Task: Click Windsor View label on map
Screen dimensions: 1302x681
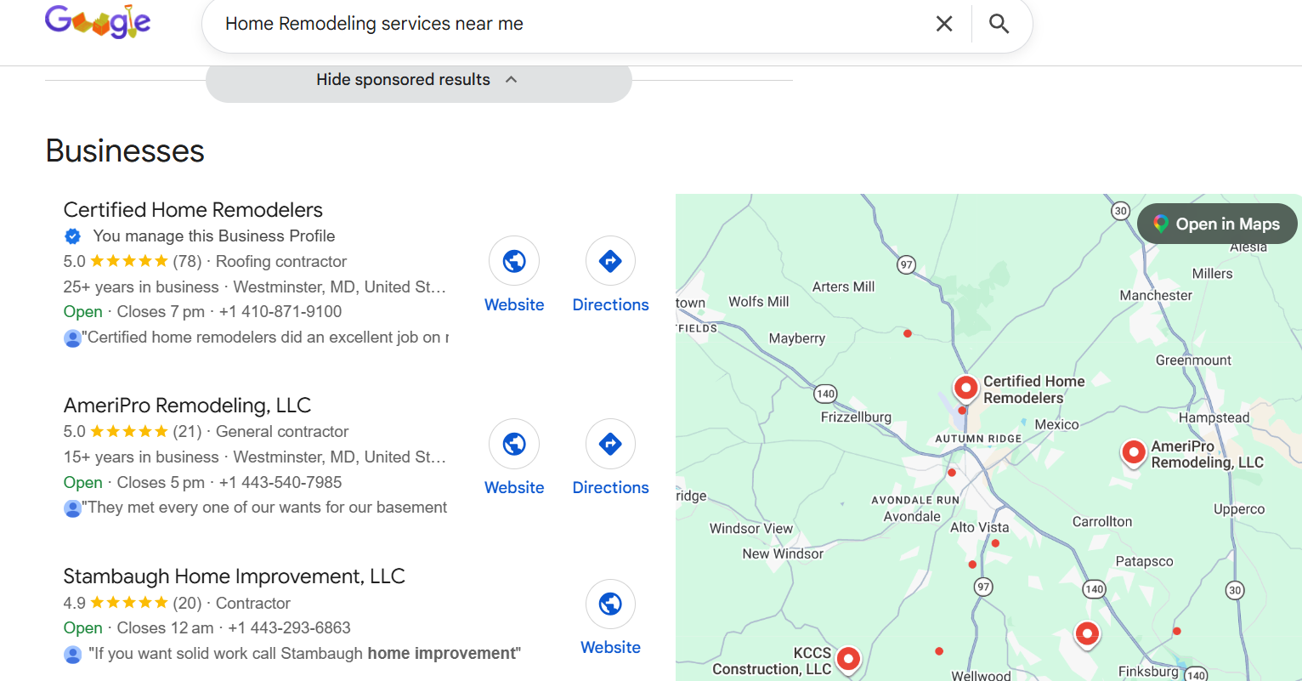Action: 751,528
